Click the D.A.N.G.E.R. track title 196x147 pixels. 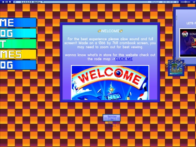click(x=30, y=2)
